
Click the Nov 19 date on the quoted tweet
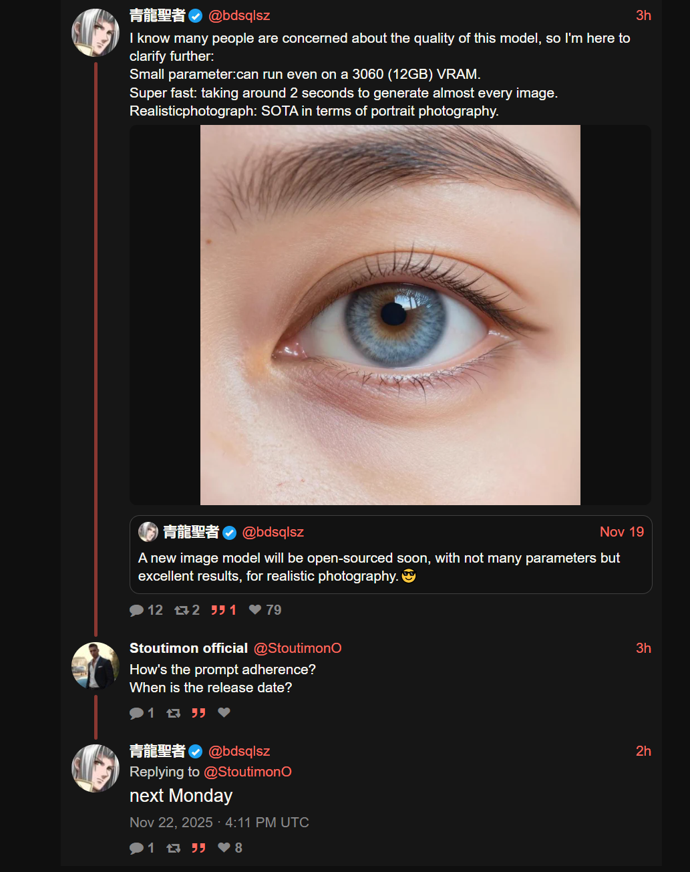point(622,532)
